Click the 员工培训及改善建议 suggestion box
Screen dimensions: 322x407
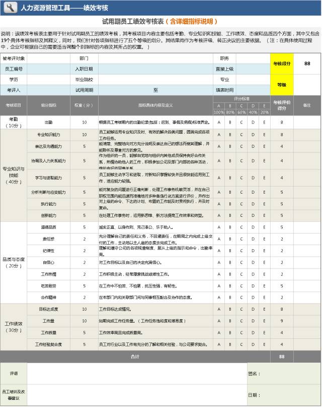tap(136, 395)
